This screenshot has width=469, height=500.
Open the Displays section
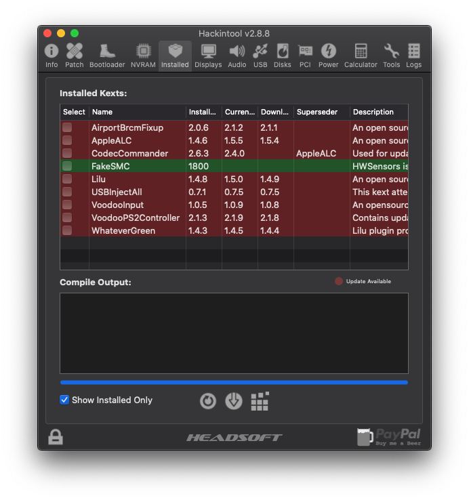[x=208, y=56]
